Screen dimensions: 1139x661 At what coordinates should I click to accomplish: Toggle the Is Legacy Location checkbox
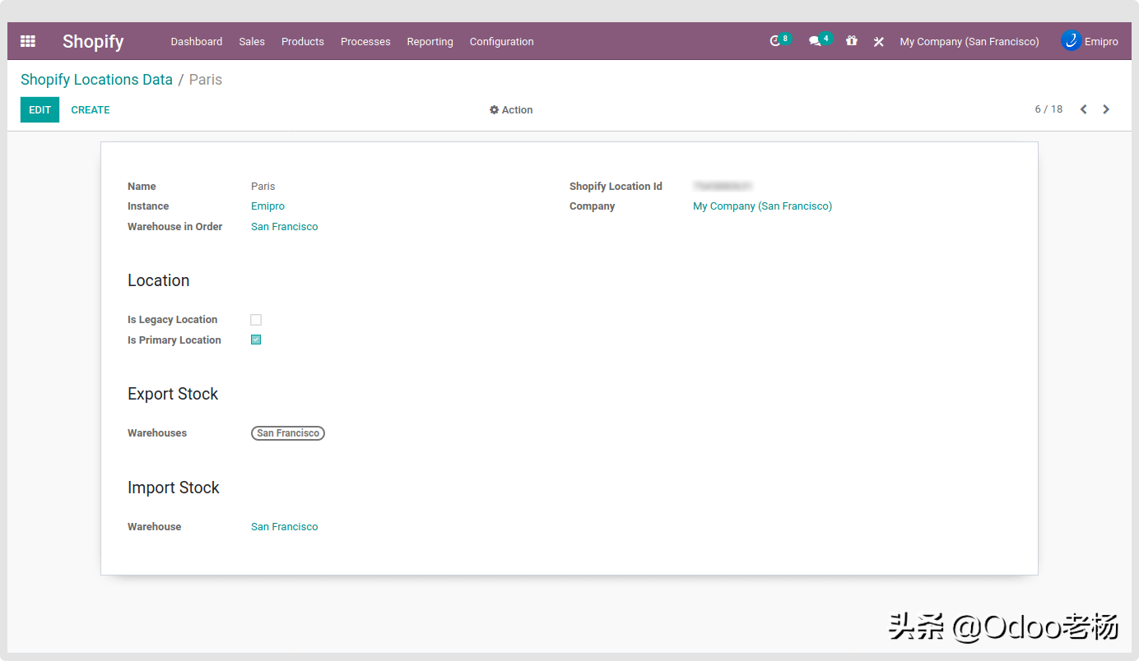256,320
